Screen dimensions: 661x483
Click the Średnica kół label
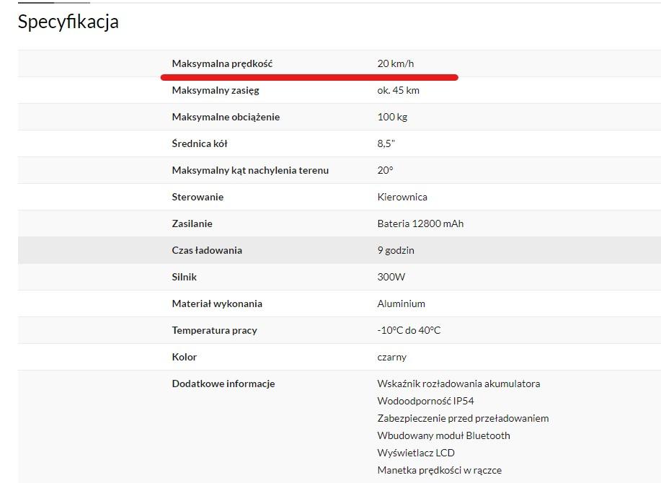[200, 143]
